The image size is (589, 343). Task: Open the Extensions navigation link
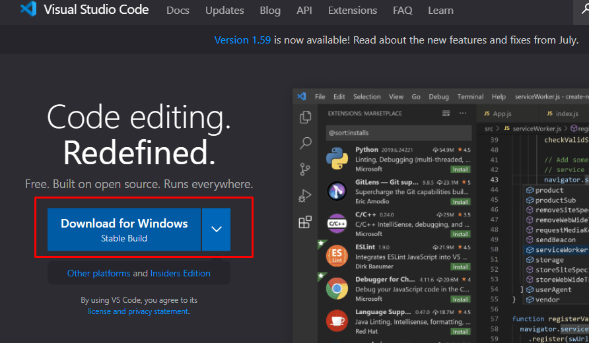(353, 10)
